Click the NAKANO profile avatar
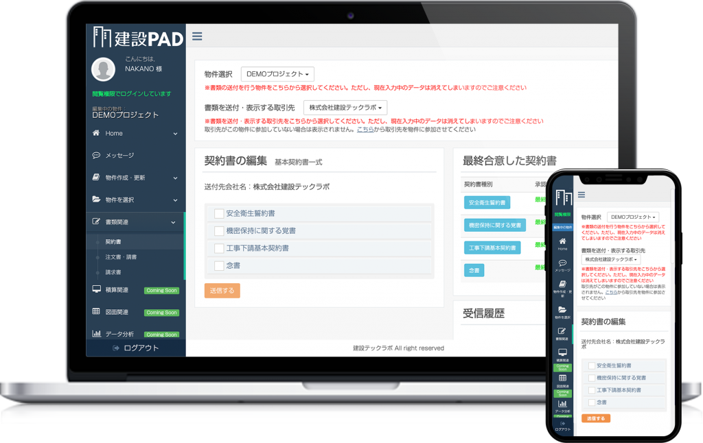Viewport: 703px width, 443px height. (103, 69)
